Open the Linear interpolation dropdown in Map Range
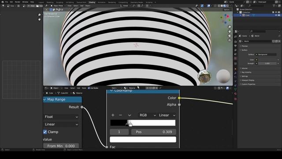 (61, 125)
